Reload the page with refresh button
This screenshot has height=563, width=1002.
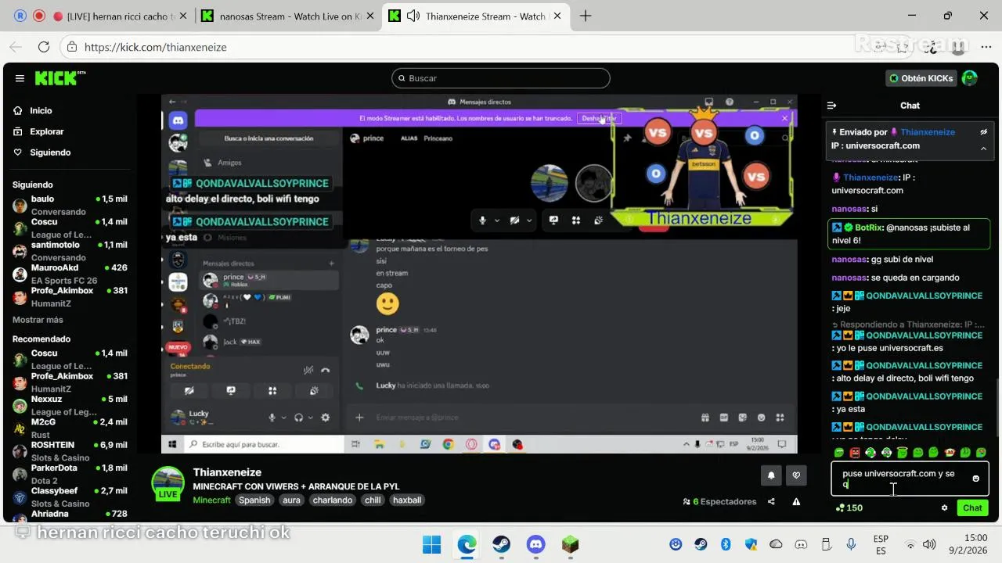click(43, 47)
